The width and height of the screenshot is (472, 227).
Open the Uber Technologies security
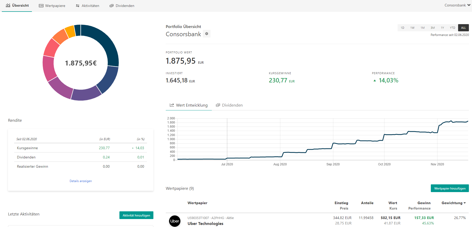click(205, 223)
